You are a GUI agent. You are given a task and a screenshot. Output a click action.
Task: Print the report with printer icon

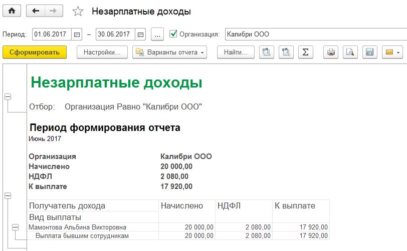(x=331, y=52)
